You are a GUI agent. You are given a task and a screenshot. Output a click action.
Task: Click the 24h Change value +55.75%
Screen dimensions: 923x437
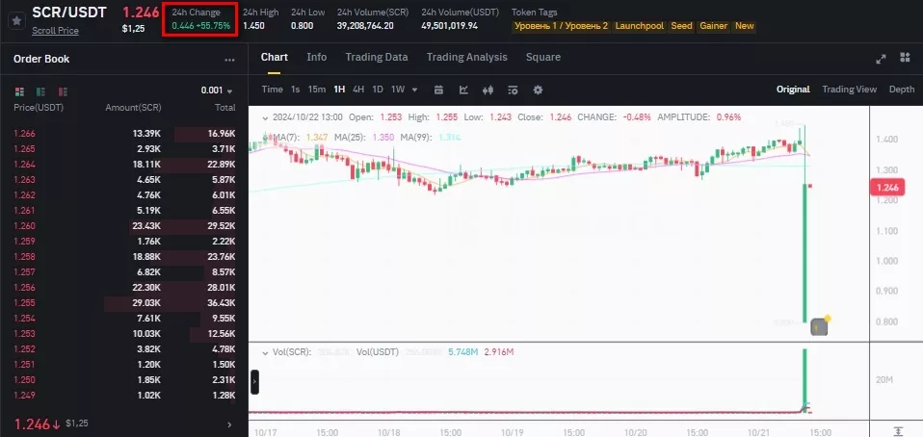tap(213, 26)
